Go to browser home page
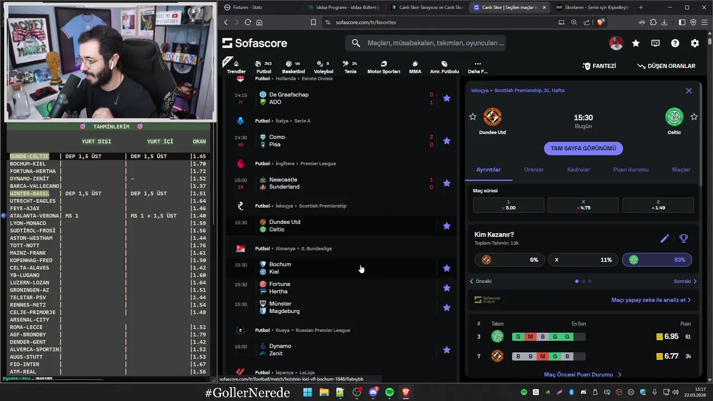This screenshot has width=713, height=401. point(259,22)
